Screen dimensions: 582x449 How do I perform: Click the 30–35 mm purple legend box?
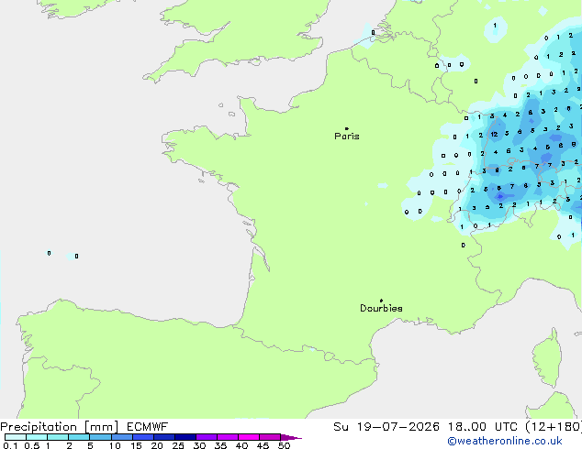(207, 437)
